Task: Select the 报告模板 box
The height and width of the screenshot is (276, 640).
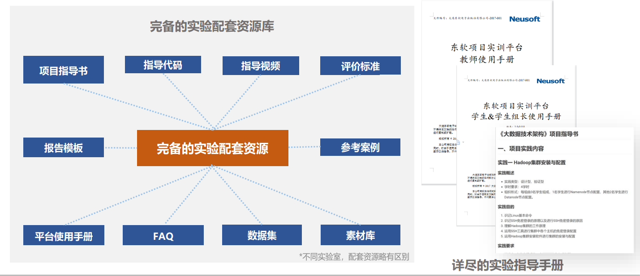Action: coord(63,148)
